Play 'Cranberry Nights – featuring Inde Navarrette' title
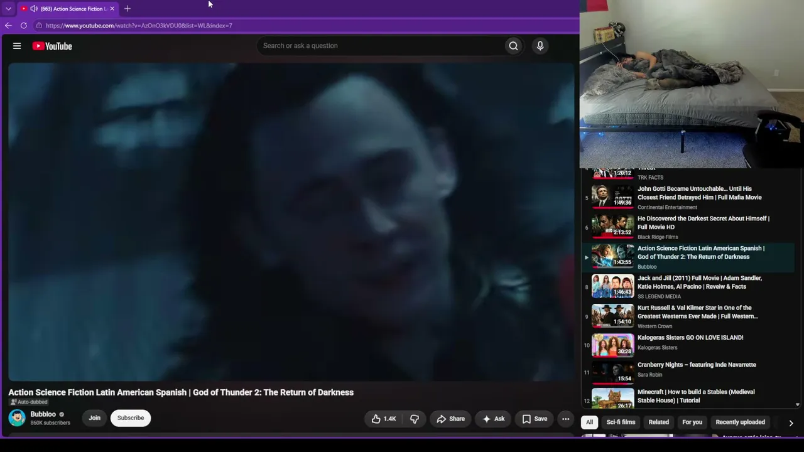 [697, 365]
